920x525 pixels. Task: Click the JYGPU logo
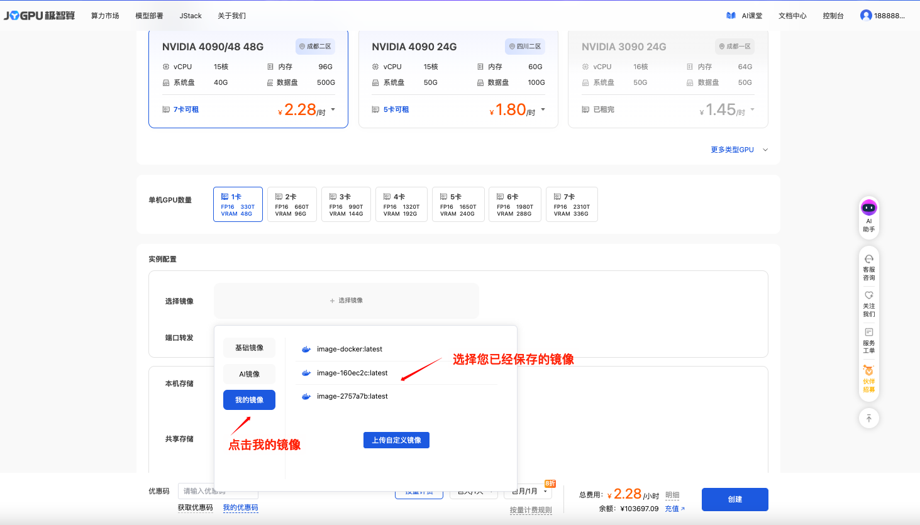tap(39, 16)
